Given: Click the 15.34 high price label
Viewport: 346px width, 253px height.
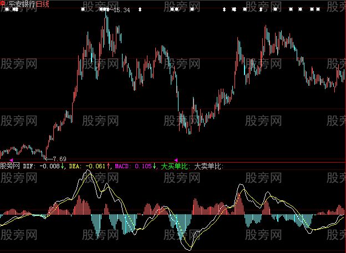Looking at the screenshot, I should click(x=122, y=10).
